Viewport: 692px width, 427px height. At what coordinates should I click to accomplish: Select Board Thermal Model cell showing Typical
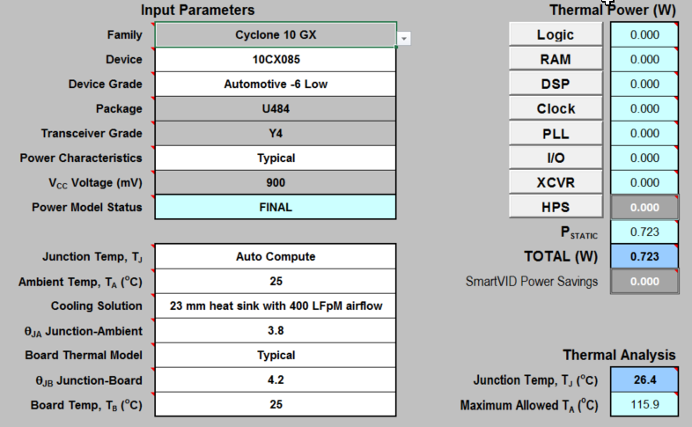(x=276, y=356)
